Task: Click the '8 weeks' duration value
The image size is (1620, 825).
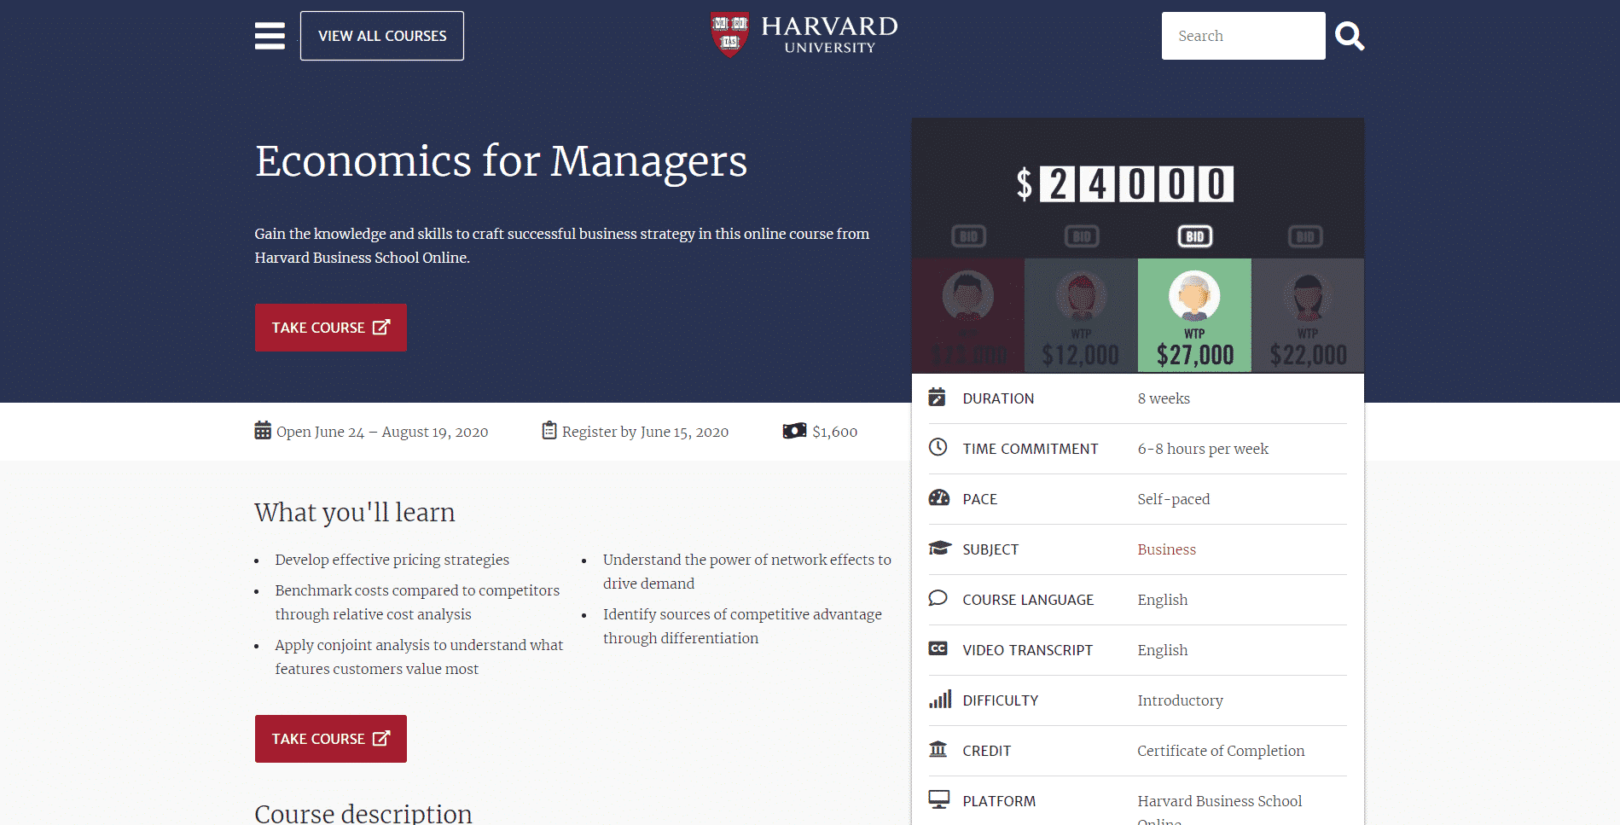Action: [1164, 398]
